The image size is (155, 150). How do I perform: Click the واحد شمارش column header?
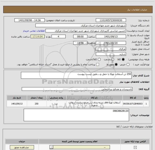click(56, 98)
